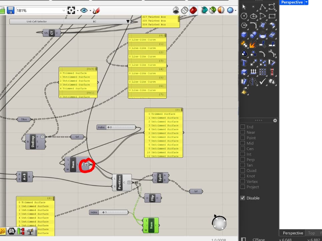
Task: Pick the Rhino Polyline tool
Action: coord(263,7)
